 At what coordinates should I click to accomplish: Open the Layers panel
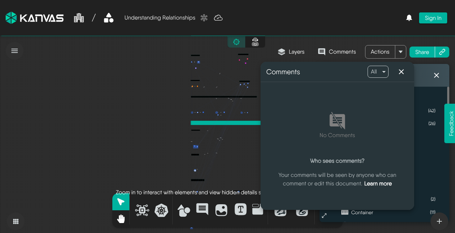[x=291, y=52]
